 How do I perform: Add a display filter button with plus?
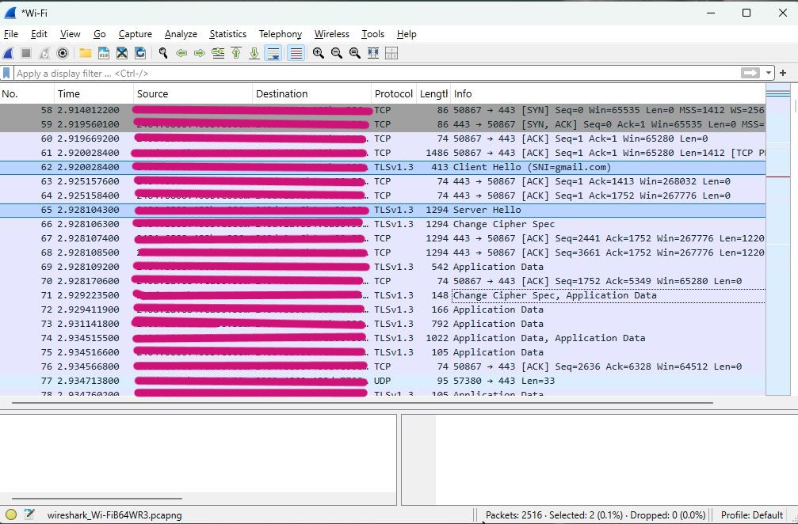783,73
